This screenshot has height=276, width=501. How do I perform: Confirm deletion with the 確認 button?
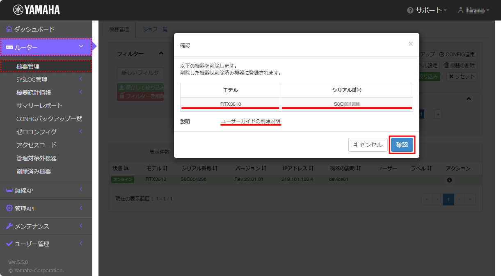click(x=402, y=145)
